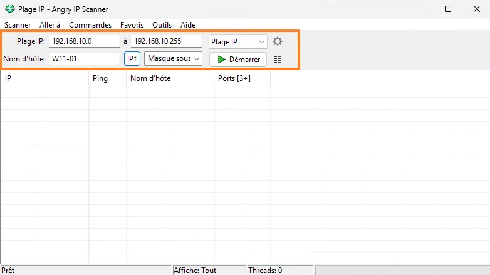Image resolution: width=490 pixels, height=275 pixels.
Task: Click the green play arrow on Démarrer
Action: tap(222, 60)
